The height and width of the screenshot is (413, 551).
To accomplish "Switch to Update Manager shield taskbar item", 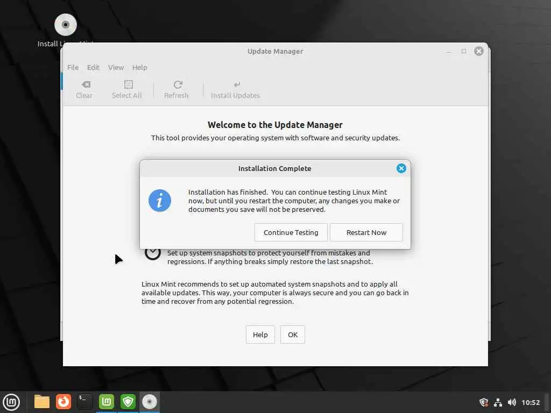I will pyautogui.click(x=128, y=402).
